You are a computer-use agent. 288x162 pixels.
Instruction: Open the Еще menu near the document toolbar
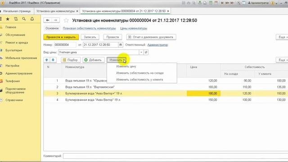coord(283,37)
